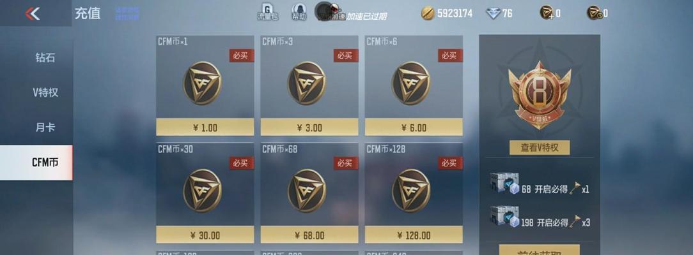Tap the rightmost CFM coin icon
Screen dimensions: 693x255
coord(593,13)
